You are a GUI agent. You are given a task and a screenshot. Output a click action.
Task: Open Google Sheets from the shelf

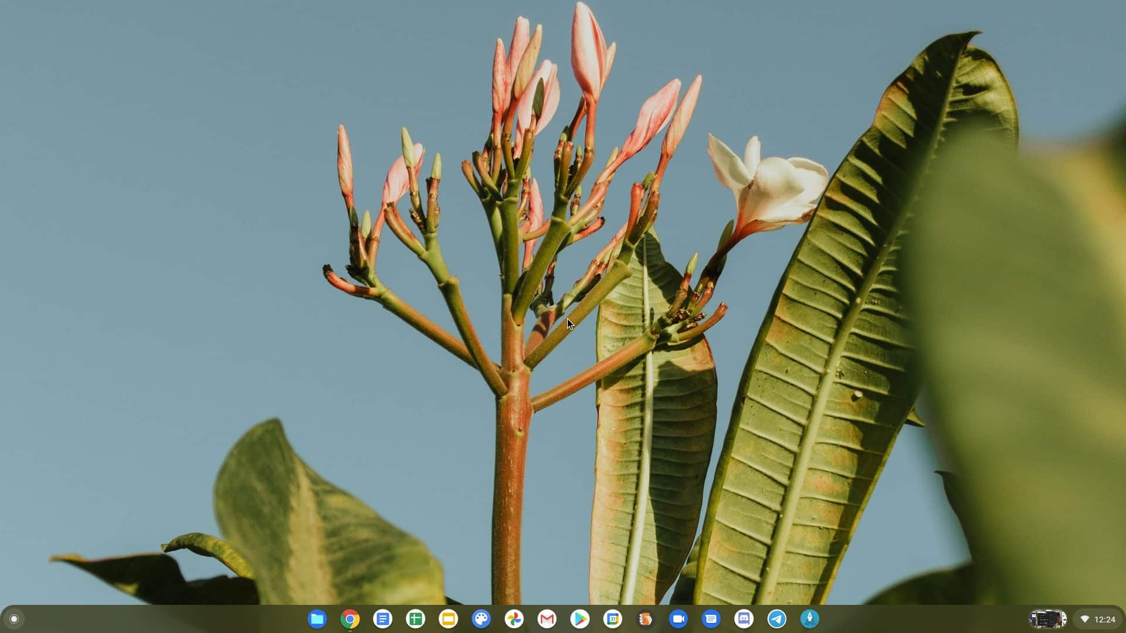coord(416,619)
